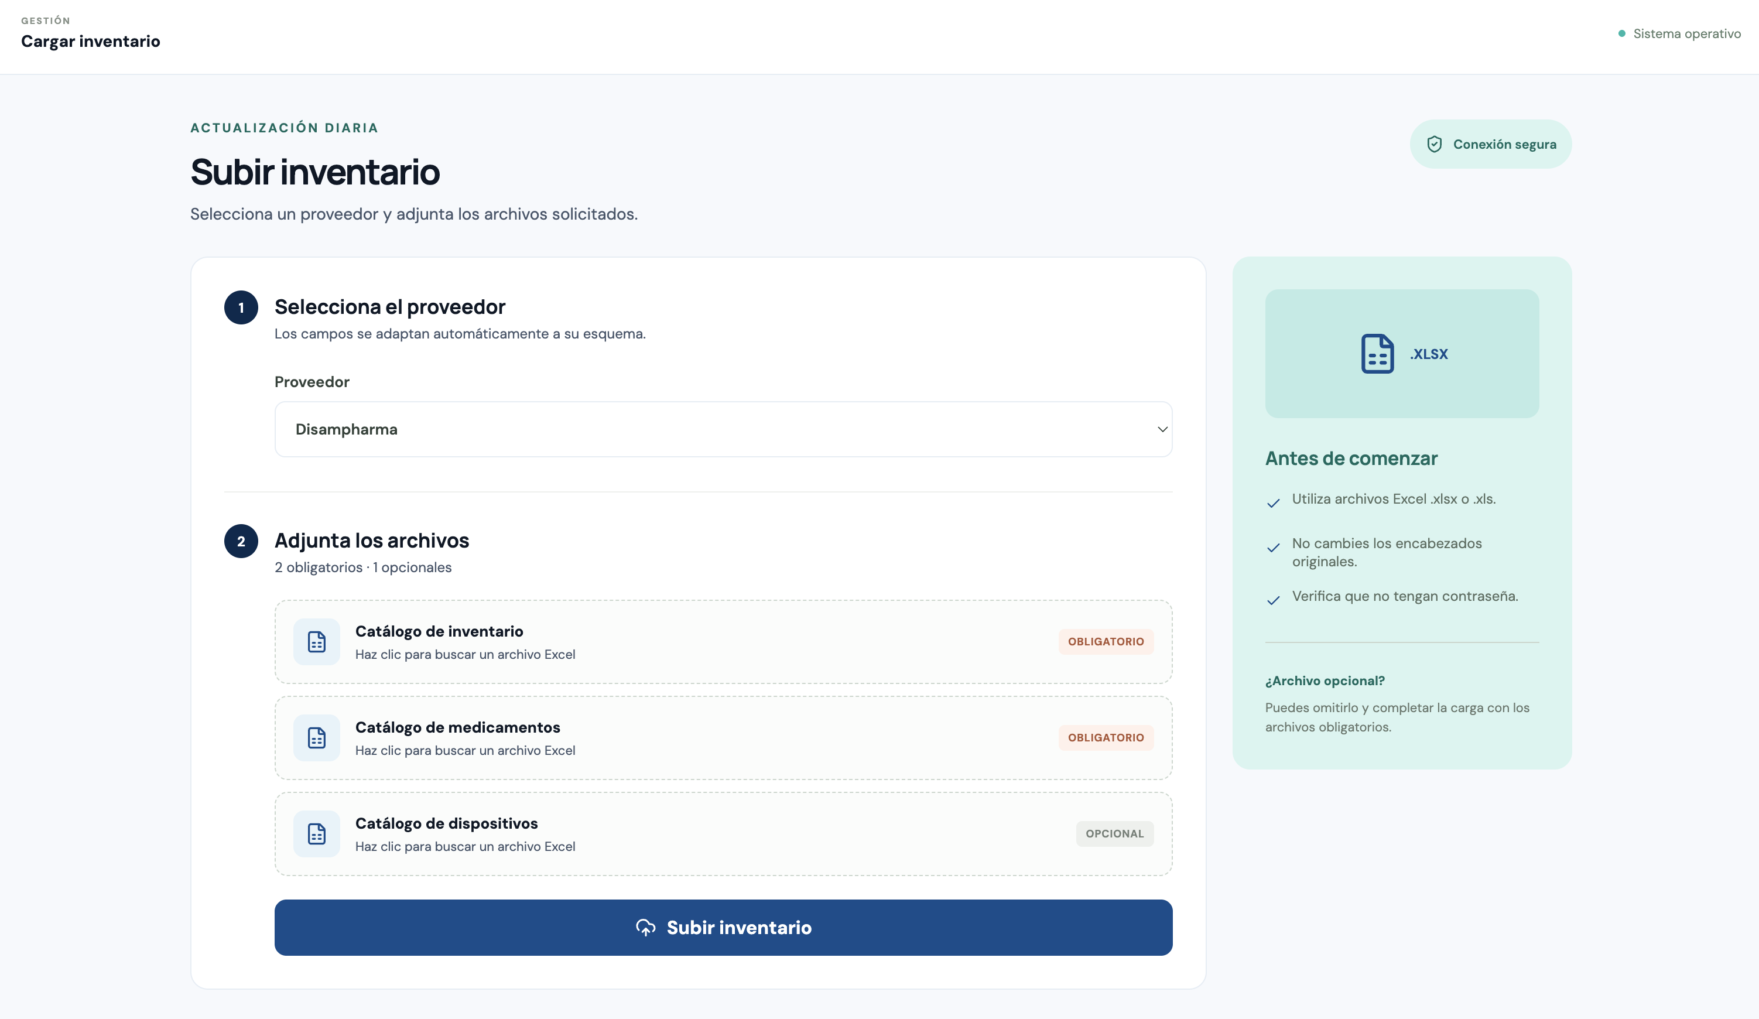Open the Catálogo de dispositivos upload area
Screen dimensions: 1759x1019
tap(723, 833)
